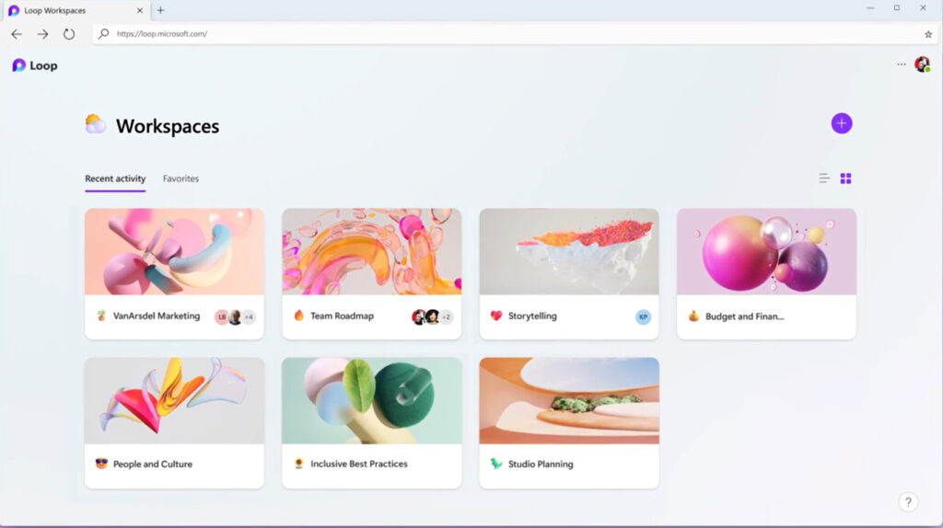Open the Team Roadmap workspace

point(372,274)
